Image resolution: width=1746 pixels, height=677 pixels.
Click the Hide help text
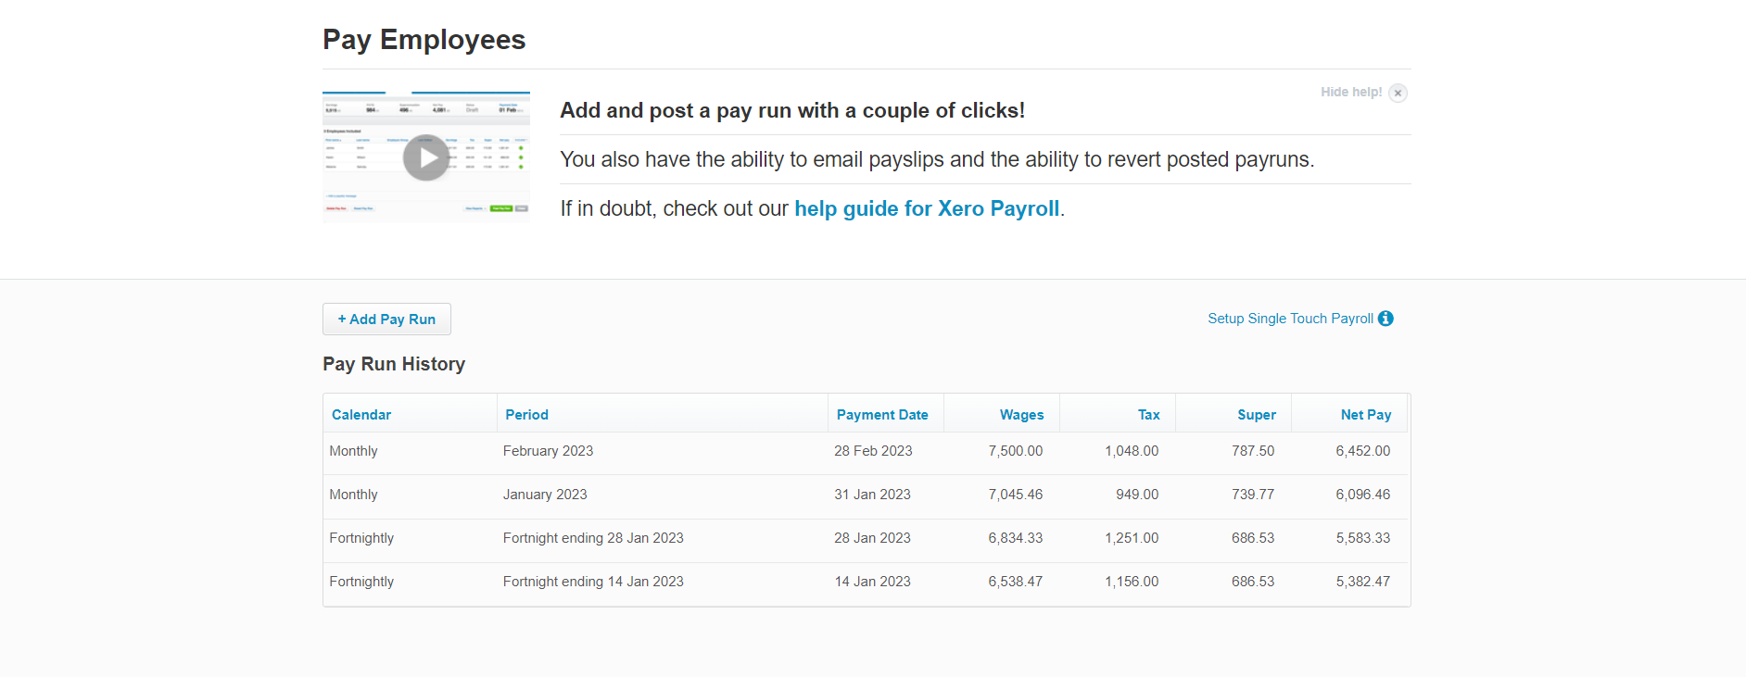tap(1350, 93)
